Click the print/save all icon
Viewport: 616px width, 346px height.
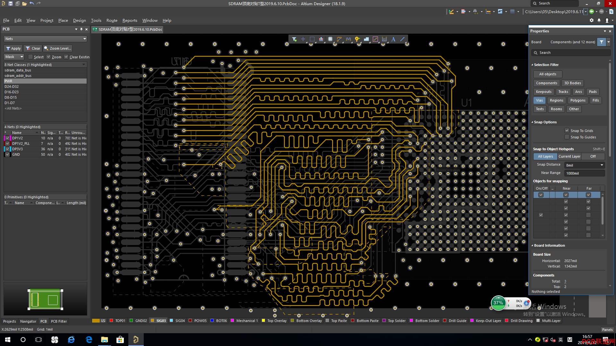click(x=18, y=4)
